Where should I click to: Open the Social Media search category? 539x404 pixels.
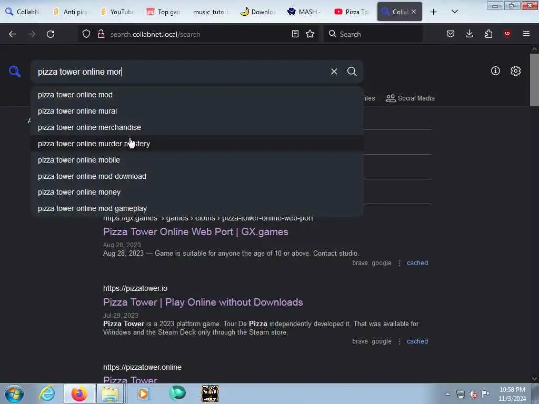[x=410, y=98]
